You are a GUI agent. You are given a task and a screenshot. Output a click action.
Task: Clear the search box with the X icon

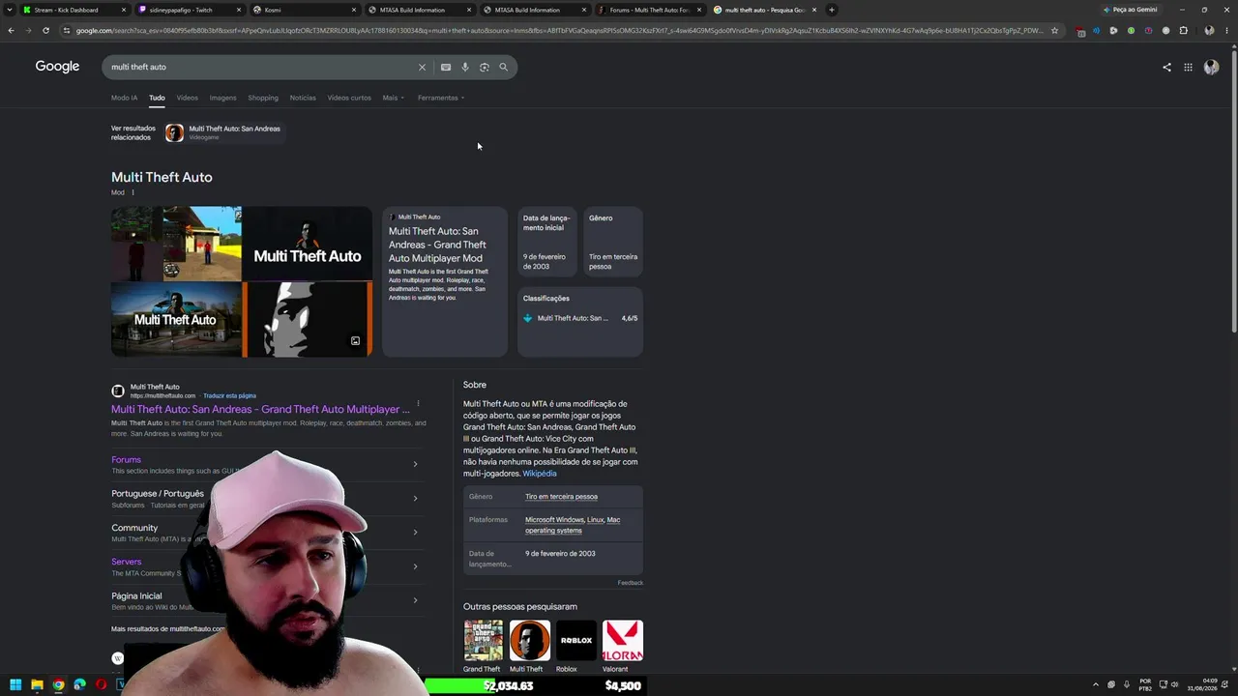(x=422, y=67)
